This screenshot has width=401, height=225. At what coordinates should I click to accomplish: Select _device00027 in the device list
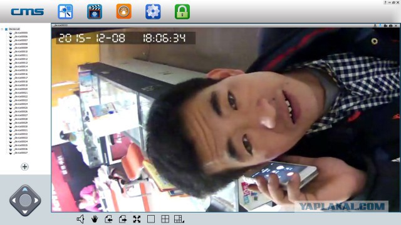click(21, 115)
